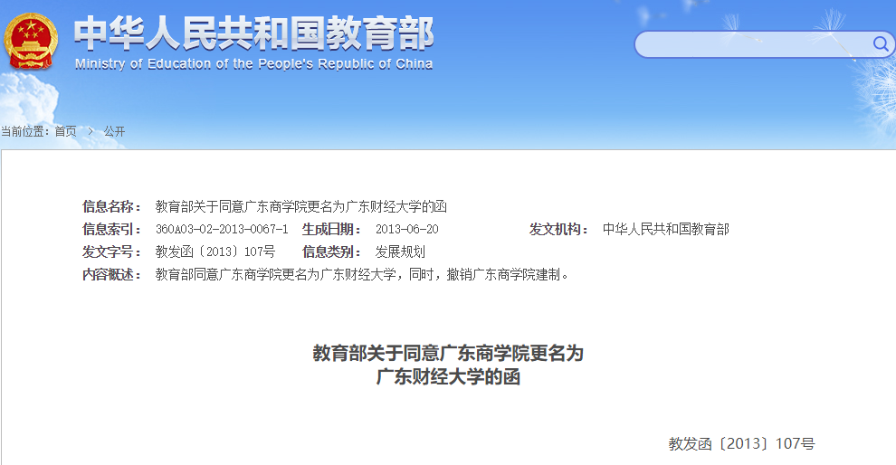
Task: Click the 生成日期 label
Action: (331, 230)
